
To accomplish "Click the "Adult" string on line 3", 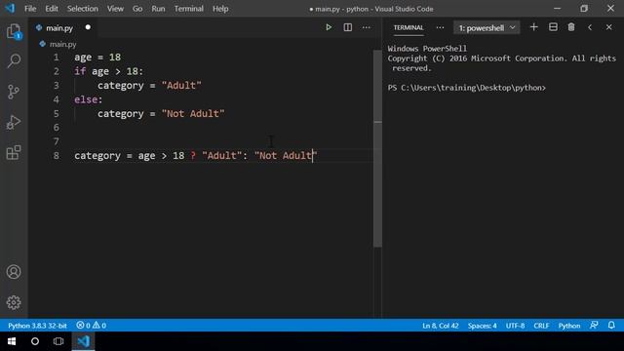I will pyautogui.click(x=181, y=86).
